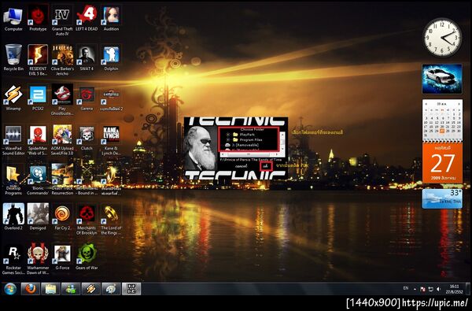The width and height of the screenshot is (472, 311).
Task: Click the orange date 27 panel
Action: tap(442, 163)
